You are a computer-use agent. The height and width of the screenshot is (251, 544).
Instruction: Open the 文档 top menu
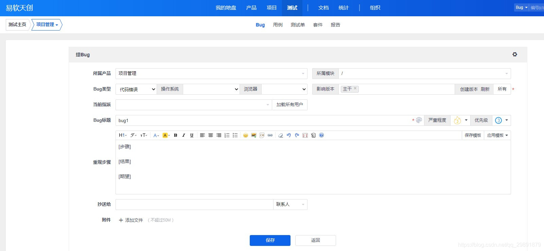(x=323, y=8)
